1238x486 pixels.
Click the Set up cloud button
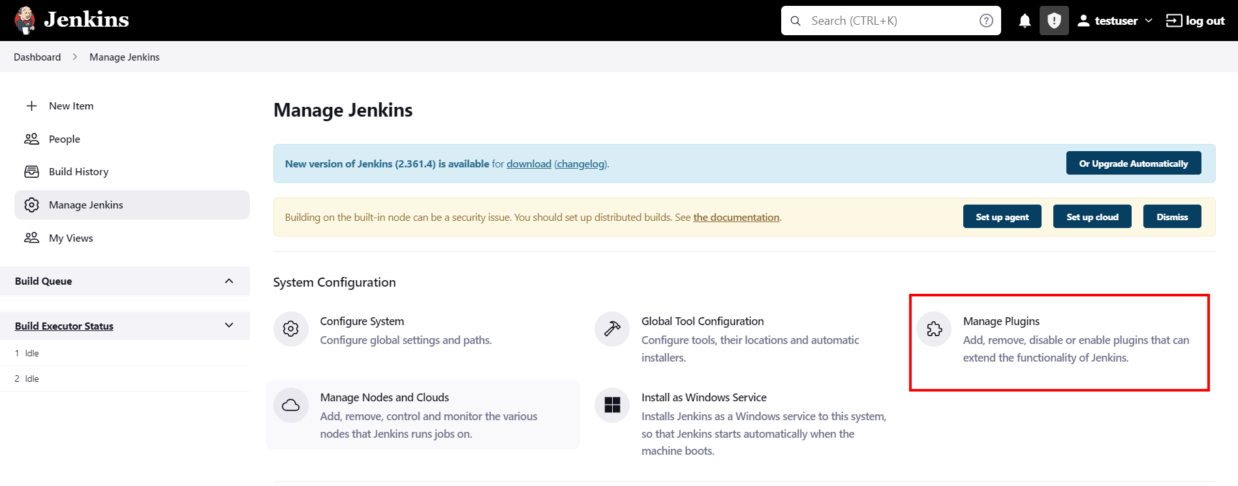coord(1092,217)
